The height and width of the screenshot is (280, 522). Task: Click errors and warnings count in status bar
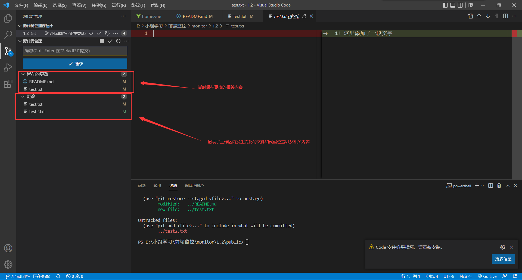point(74,276)
